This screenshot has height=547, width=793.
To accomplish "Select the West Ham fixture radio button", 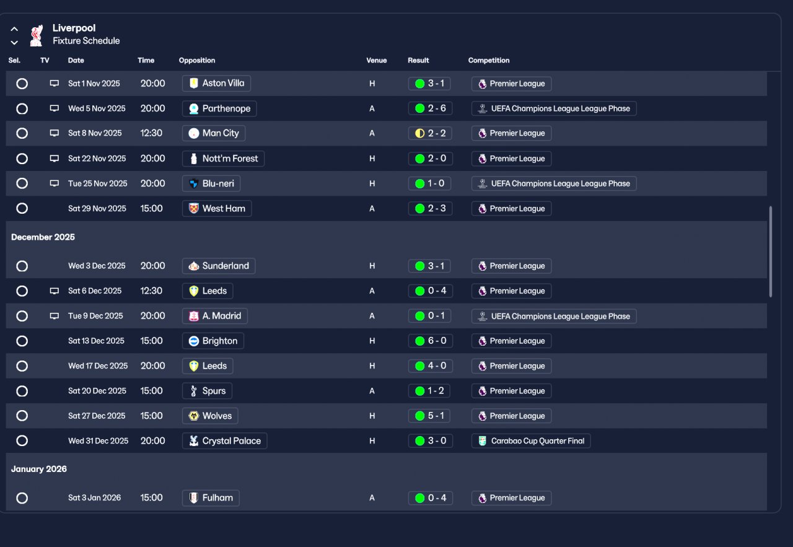I will click(22, 209).
